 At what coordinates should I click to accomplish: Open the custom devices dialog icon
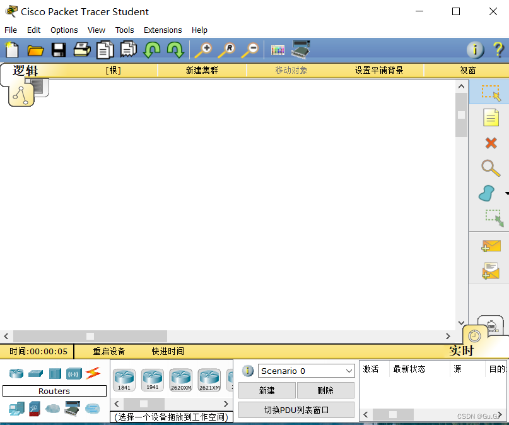coord(301,50)
